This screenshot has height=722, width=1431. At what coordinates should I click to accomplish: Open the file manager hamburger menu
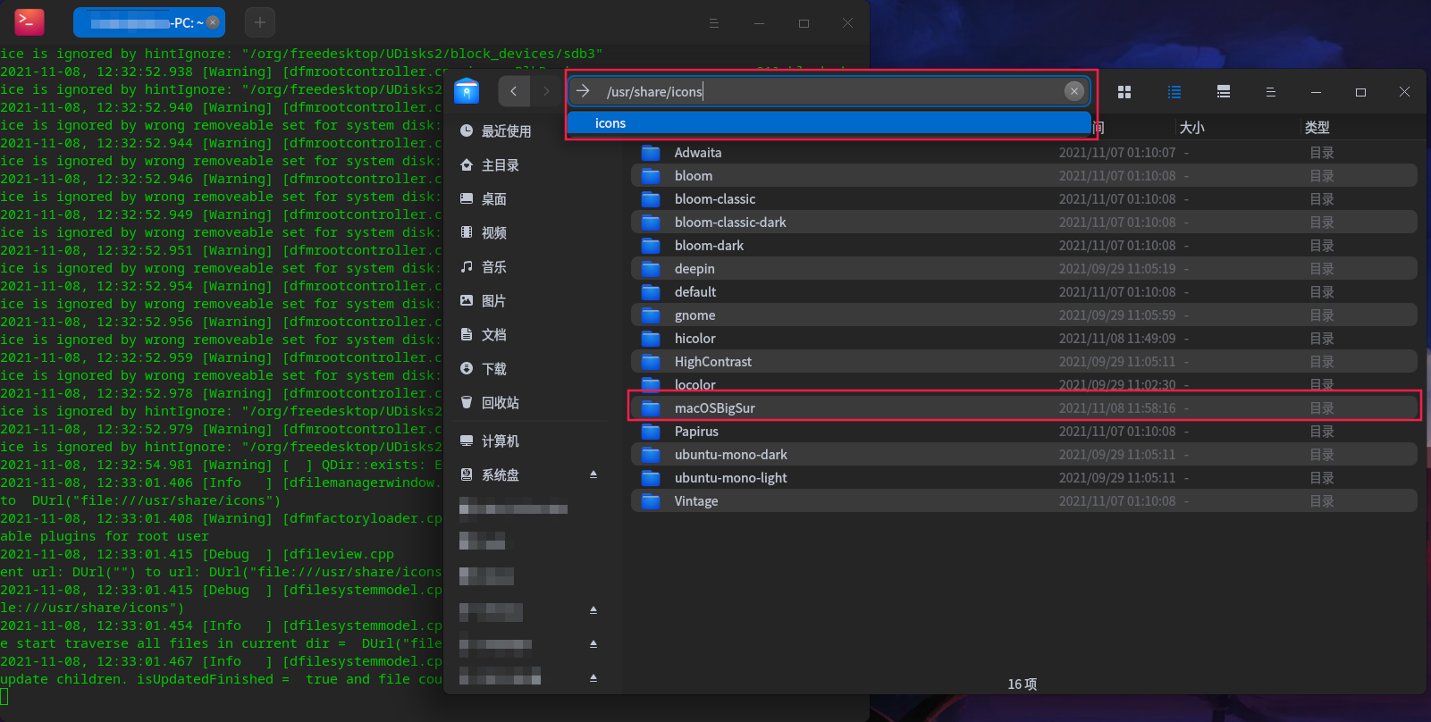pos(1270,92)
